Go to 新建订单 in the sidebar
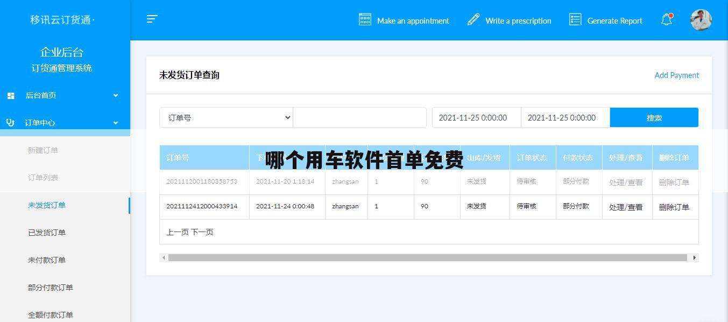Screen dimensions: 728x322 (x=43, y=150)
